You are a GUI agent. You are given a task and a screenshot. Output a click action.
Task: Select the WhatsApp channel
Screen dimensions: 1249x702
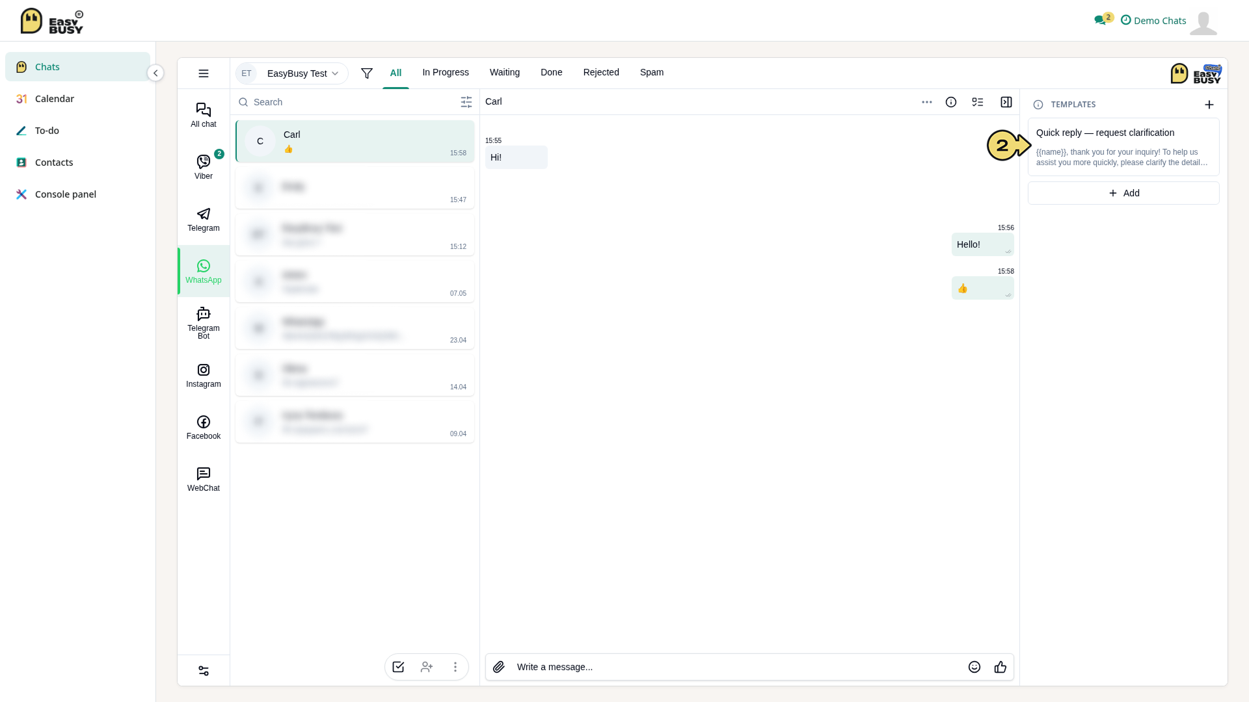(204, 271)
